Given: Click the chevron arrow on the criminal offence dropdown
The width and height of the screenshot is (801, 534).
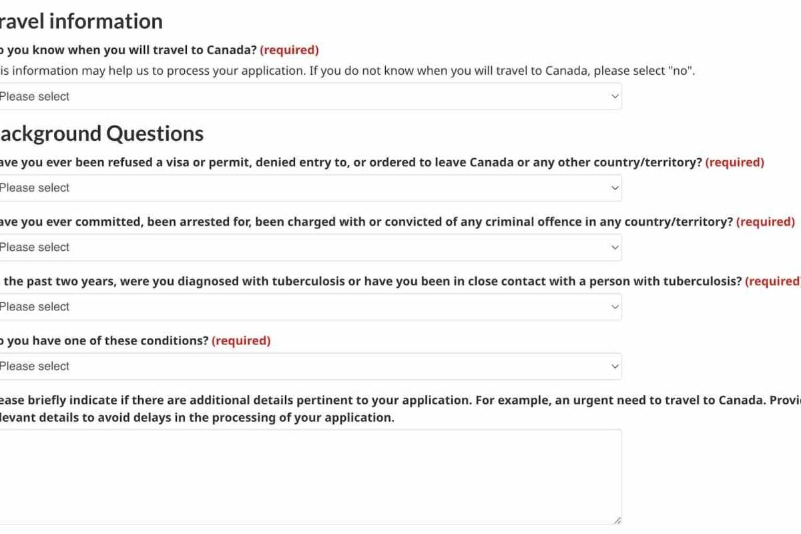Looking at the screenshot, I should [x=615, y=247].
